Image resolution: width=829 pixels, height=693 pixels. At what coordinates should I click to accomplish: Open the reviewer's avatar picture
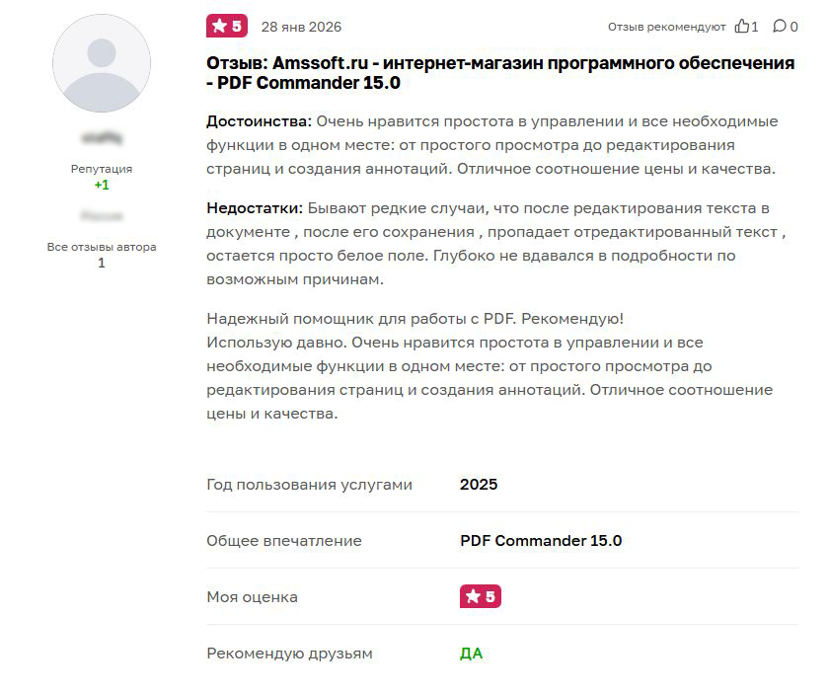point(102,64)
